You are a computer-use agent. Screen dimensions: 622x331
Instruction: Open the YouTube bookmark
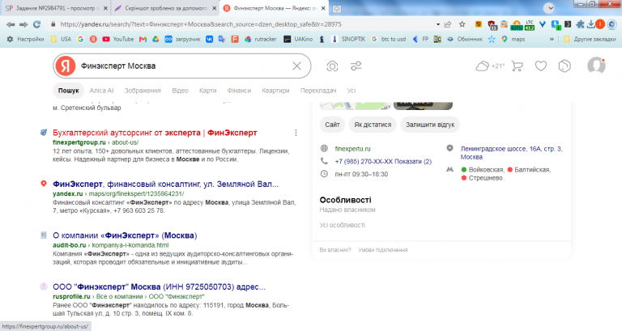[117, 39]
